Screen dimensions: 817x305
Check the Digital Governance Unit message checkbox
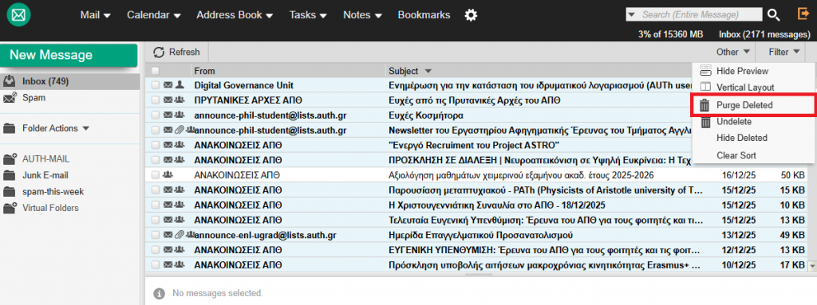point(156,85)
